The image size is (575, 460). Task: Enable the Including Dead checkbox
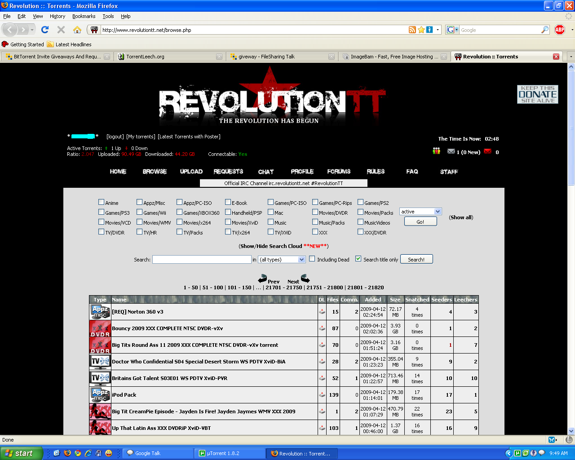click(x=312, y=259)
